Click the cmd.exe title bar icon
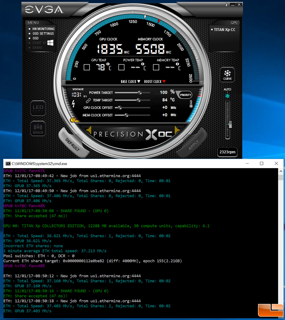 pyautogui.click(x=8, y=164)
